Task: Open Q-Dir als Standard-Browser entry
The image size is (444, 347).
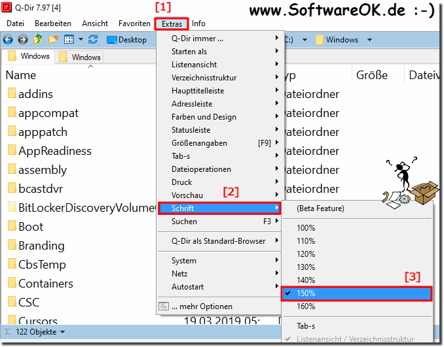Action: tap(219, 241)
